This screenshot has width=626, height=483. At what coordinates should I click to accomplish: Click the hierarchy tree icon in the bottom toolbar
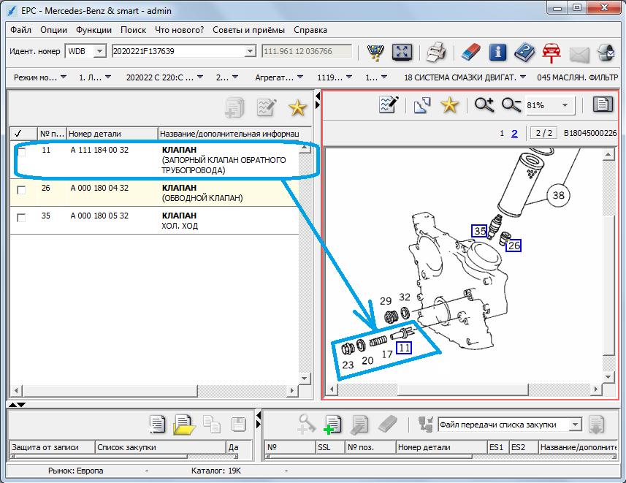(x=426, y=425)
